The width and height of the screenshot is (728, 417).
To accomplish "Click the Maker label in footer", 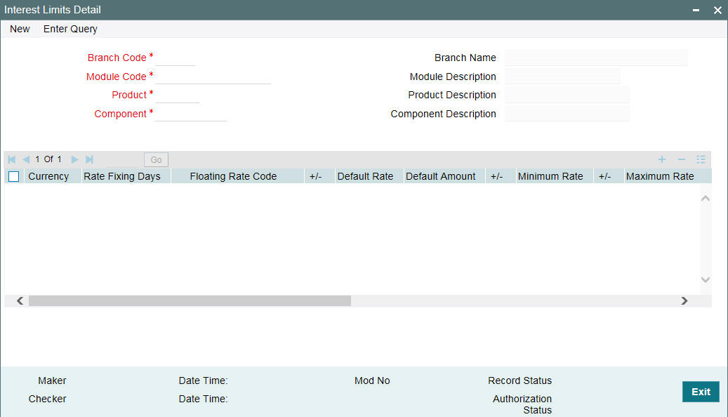I will (x=52, y=380).
